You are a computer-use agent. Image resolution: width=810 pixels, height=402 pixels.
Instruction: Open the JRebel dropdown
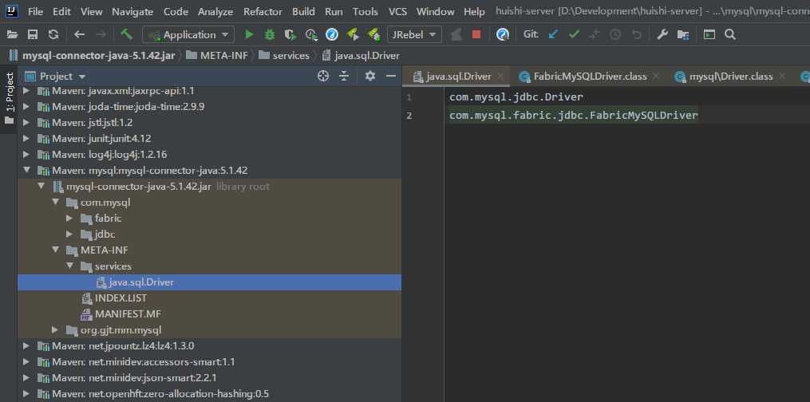click(414, 34)
